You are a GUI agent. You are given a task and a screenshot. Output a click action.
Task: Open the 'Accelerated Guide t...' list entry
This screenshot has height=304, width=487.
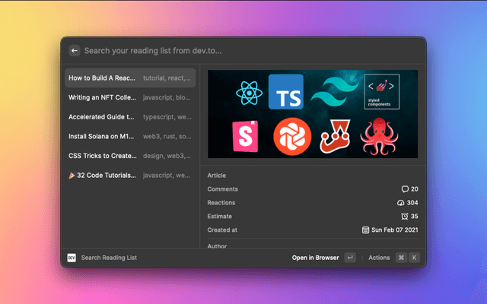(x=129, y=117)
